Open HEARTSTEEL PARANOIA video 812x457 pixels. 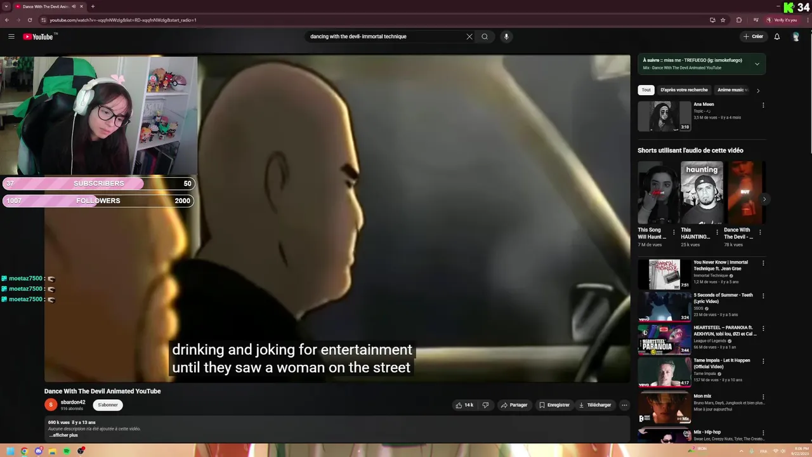click(664, 340)
